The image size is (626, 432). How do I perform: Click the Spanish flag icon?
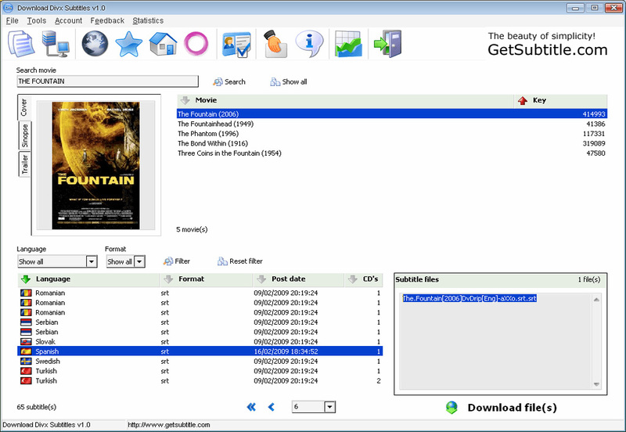coord(26,351)
